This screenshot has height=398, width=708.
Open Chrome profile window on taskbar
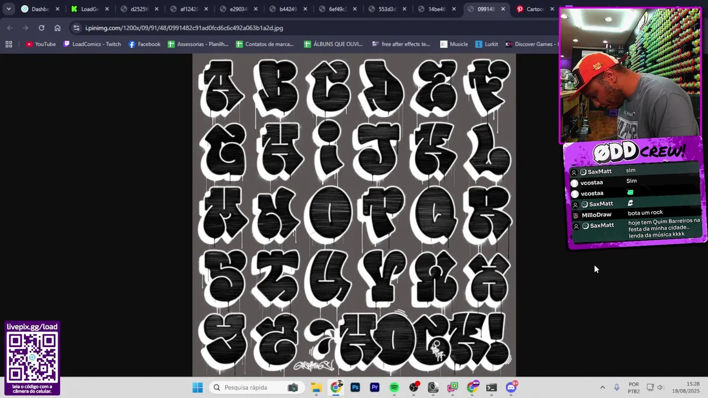336,387
